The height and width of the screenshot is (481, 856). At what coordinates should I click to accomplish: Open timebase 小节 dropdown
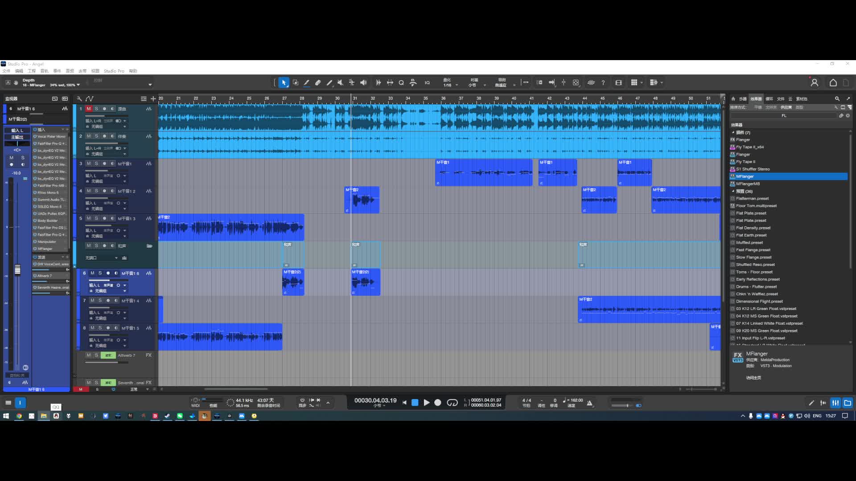coord(485,85)
